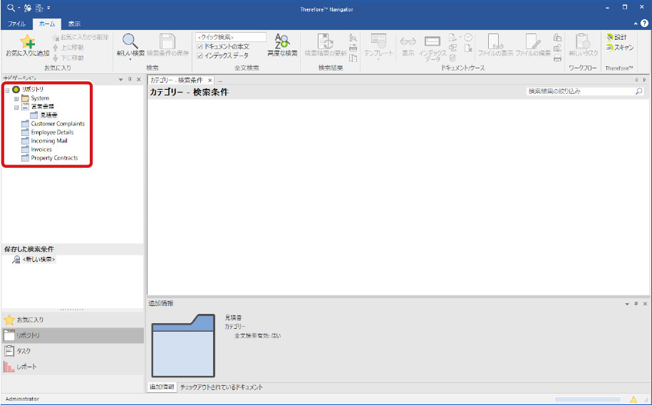
Task: Click the お気に入りに追加 star icon
Action: point(27,42)
